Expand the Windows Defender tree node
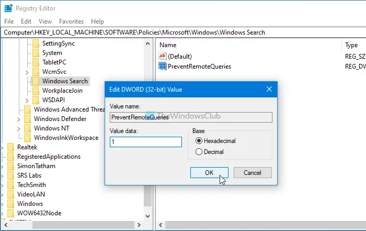 coord(19,119)
